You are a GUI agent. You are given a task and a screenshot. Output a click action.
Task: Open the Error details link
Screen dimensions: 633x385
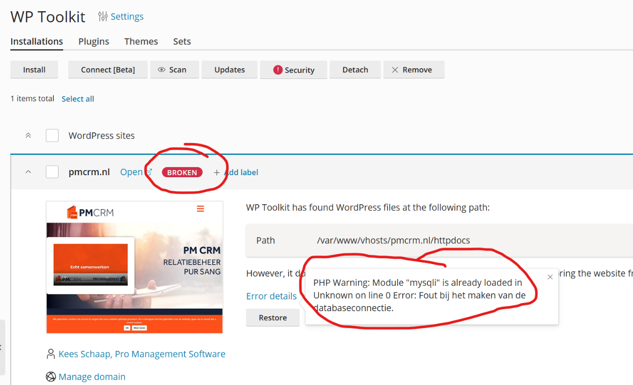pos(271,296)
